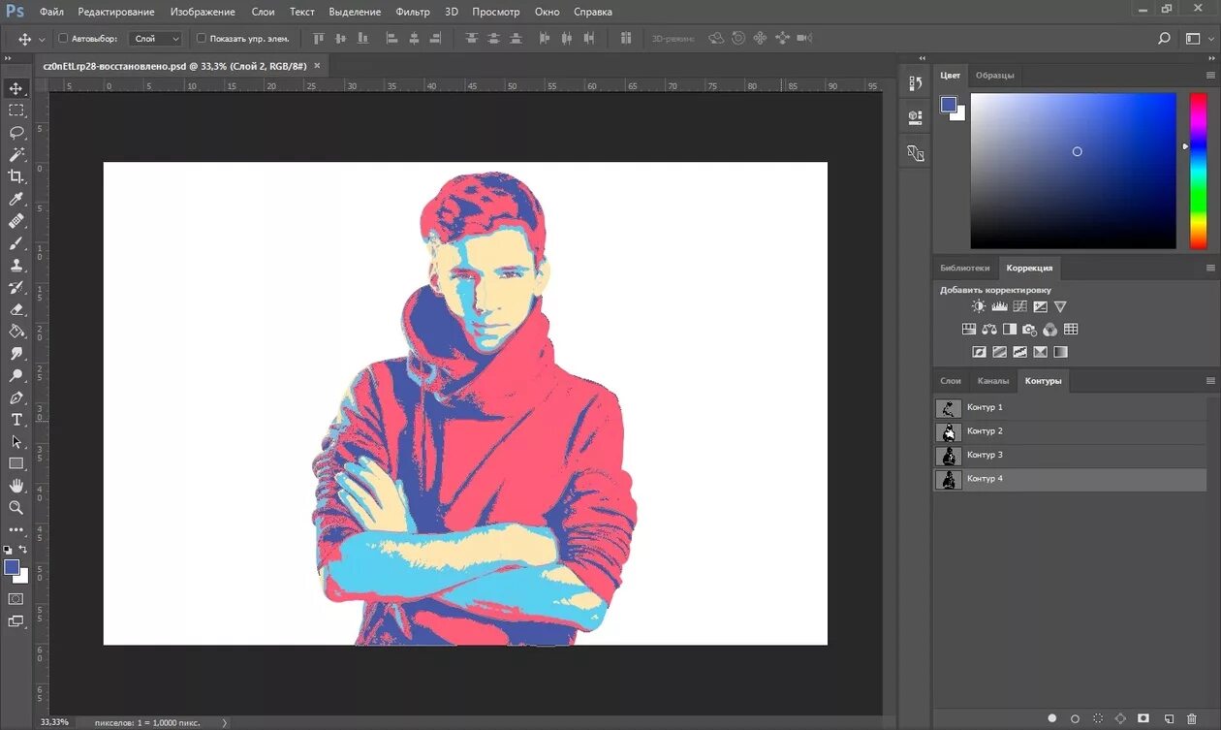
Task: Open the Слой auto-select dropdown
Action: (x=156, y=39)
